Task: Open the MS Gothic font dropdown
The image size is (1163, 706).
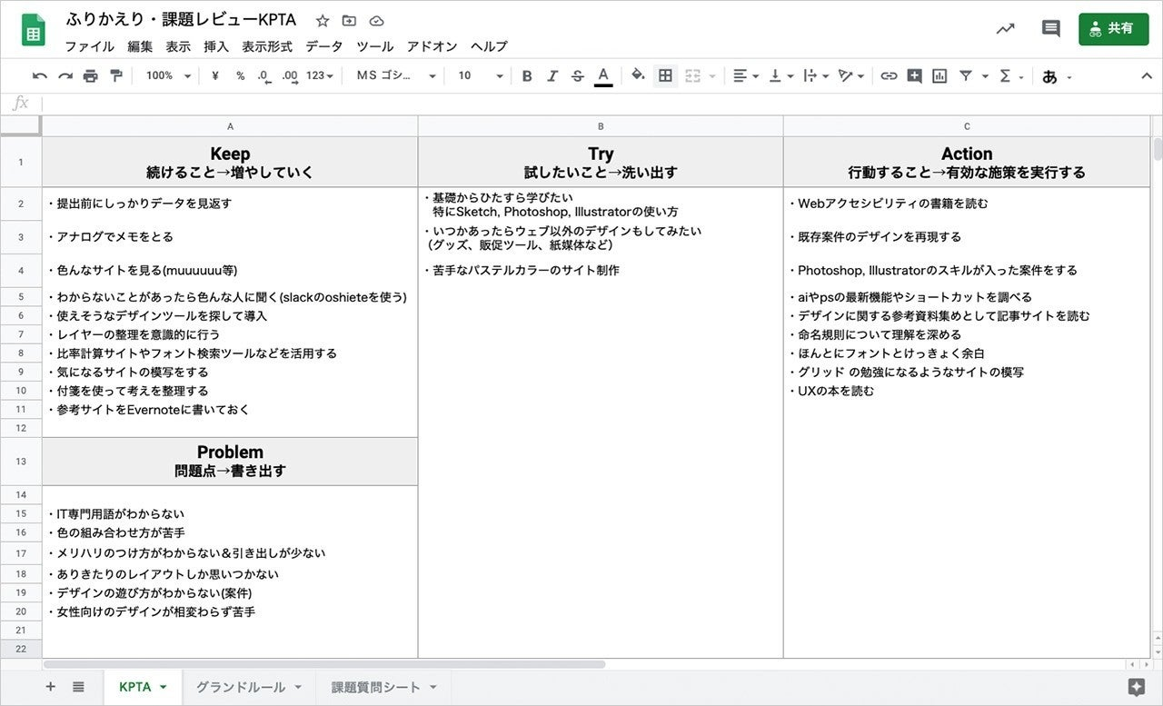Action: pyautogui.click(x=395, y=76)
